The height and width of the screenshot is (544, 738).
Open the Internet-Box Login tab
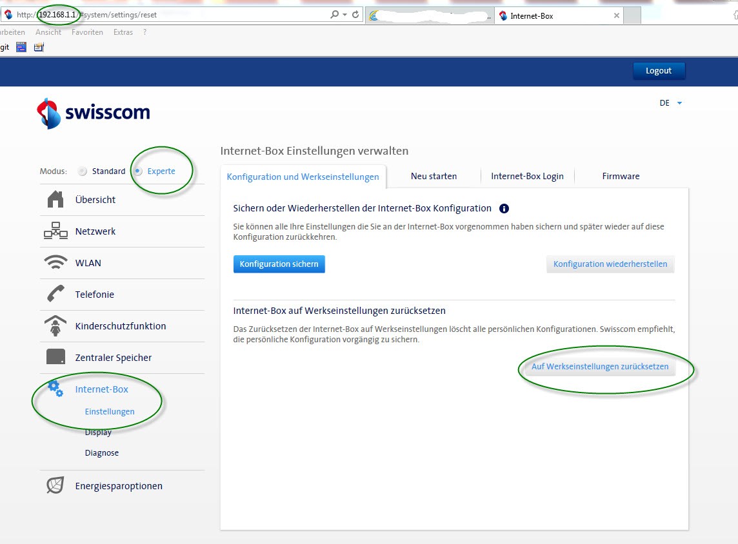click(527, 176)
